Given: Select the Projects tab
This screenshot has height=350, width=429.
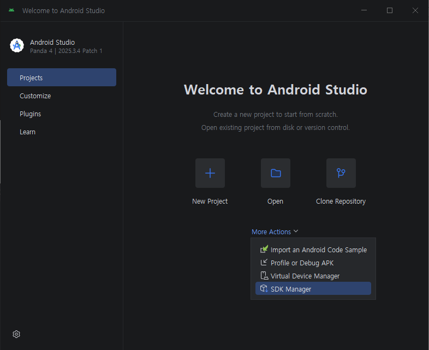Looking at the screenshot, I should tap(62, 78).
